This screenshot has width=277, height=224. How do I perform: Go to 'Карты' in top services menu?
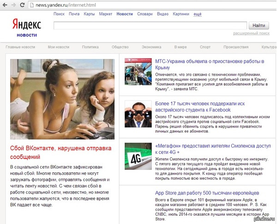coord(89,14)
